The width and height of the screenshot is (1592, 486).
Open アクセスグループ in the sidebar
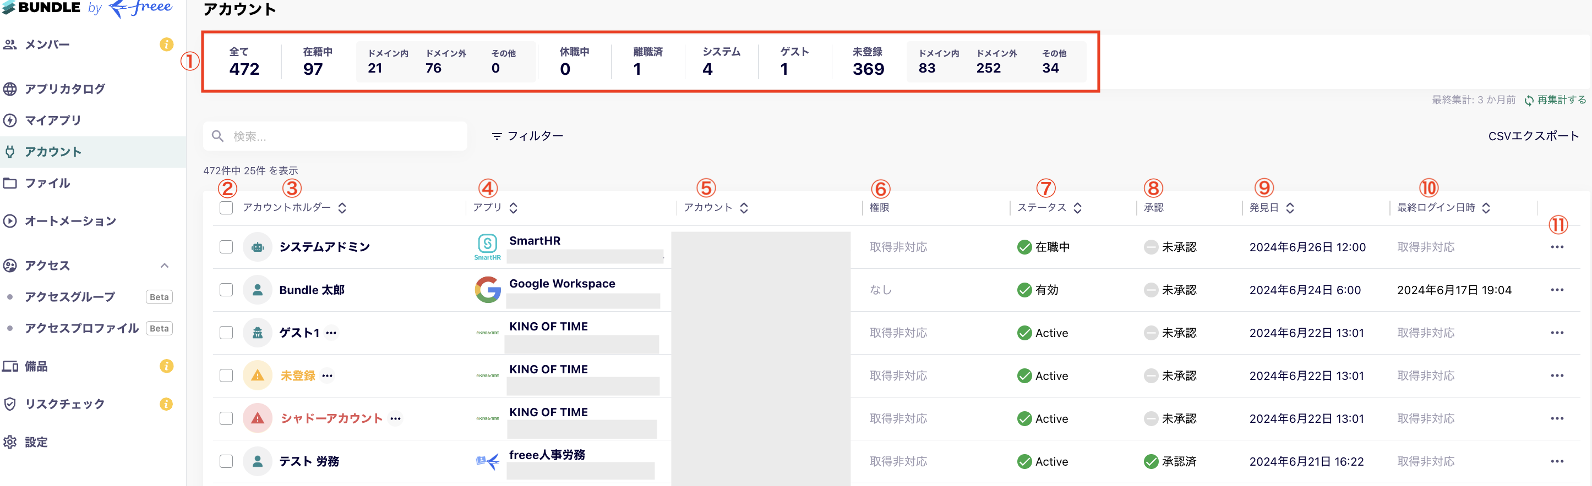(70, 297)
